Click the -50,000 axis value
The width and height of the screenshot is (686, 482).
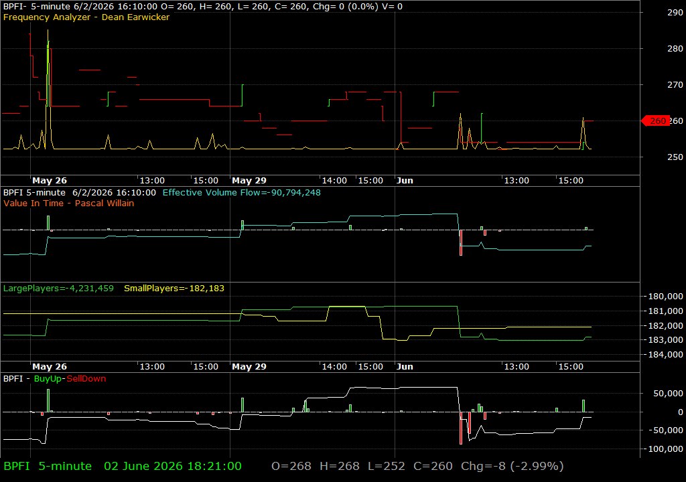pos(666,430)
